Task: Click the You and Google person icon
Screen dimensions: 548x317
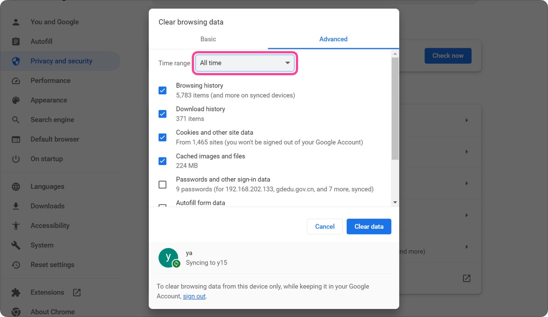Action: (x=16, y=22)
